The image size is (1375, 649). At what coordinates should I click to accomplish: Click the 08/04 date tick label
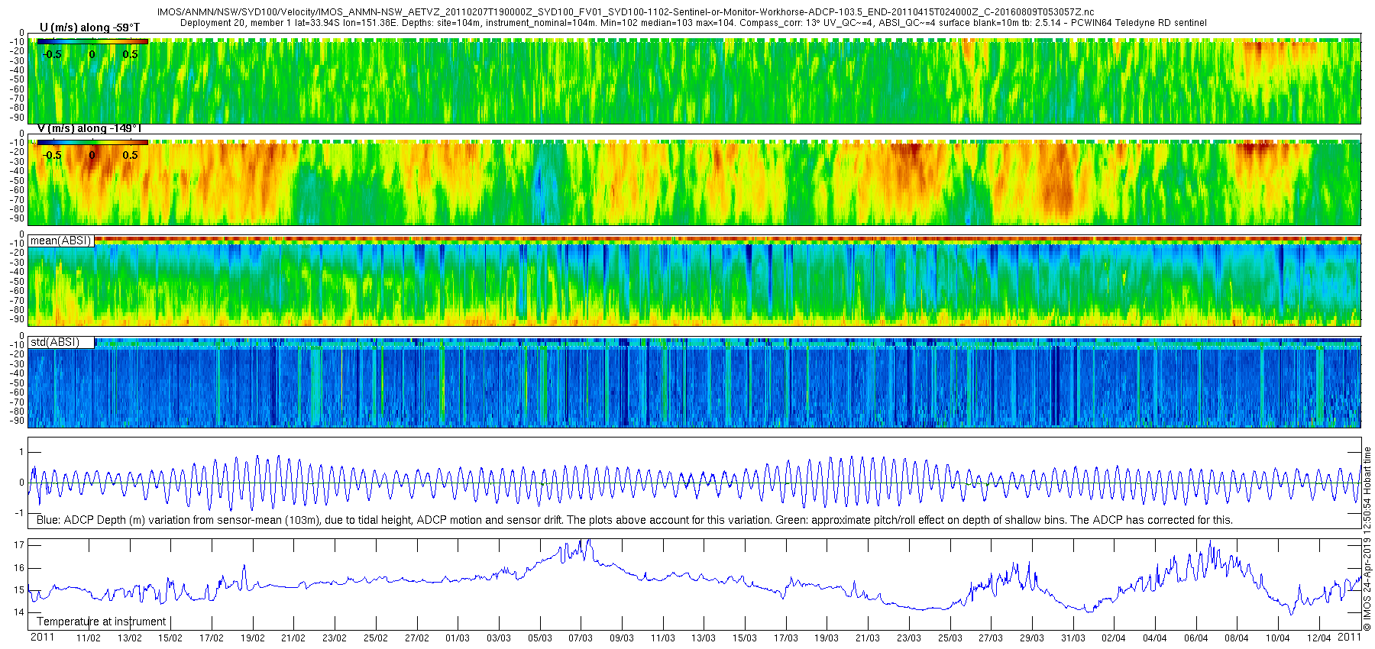pyautogui.click(x=1236, y=638)
